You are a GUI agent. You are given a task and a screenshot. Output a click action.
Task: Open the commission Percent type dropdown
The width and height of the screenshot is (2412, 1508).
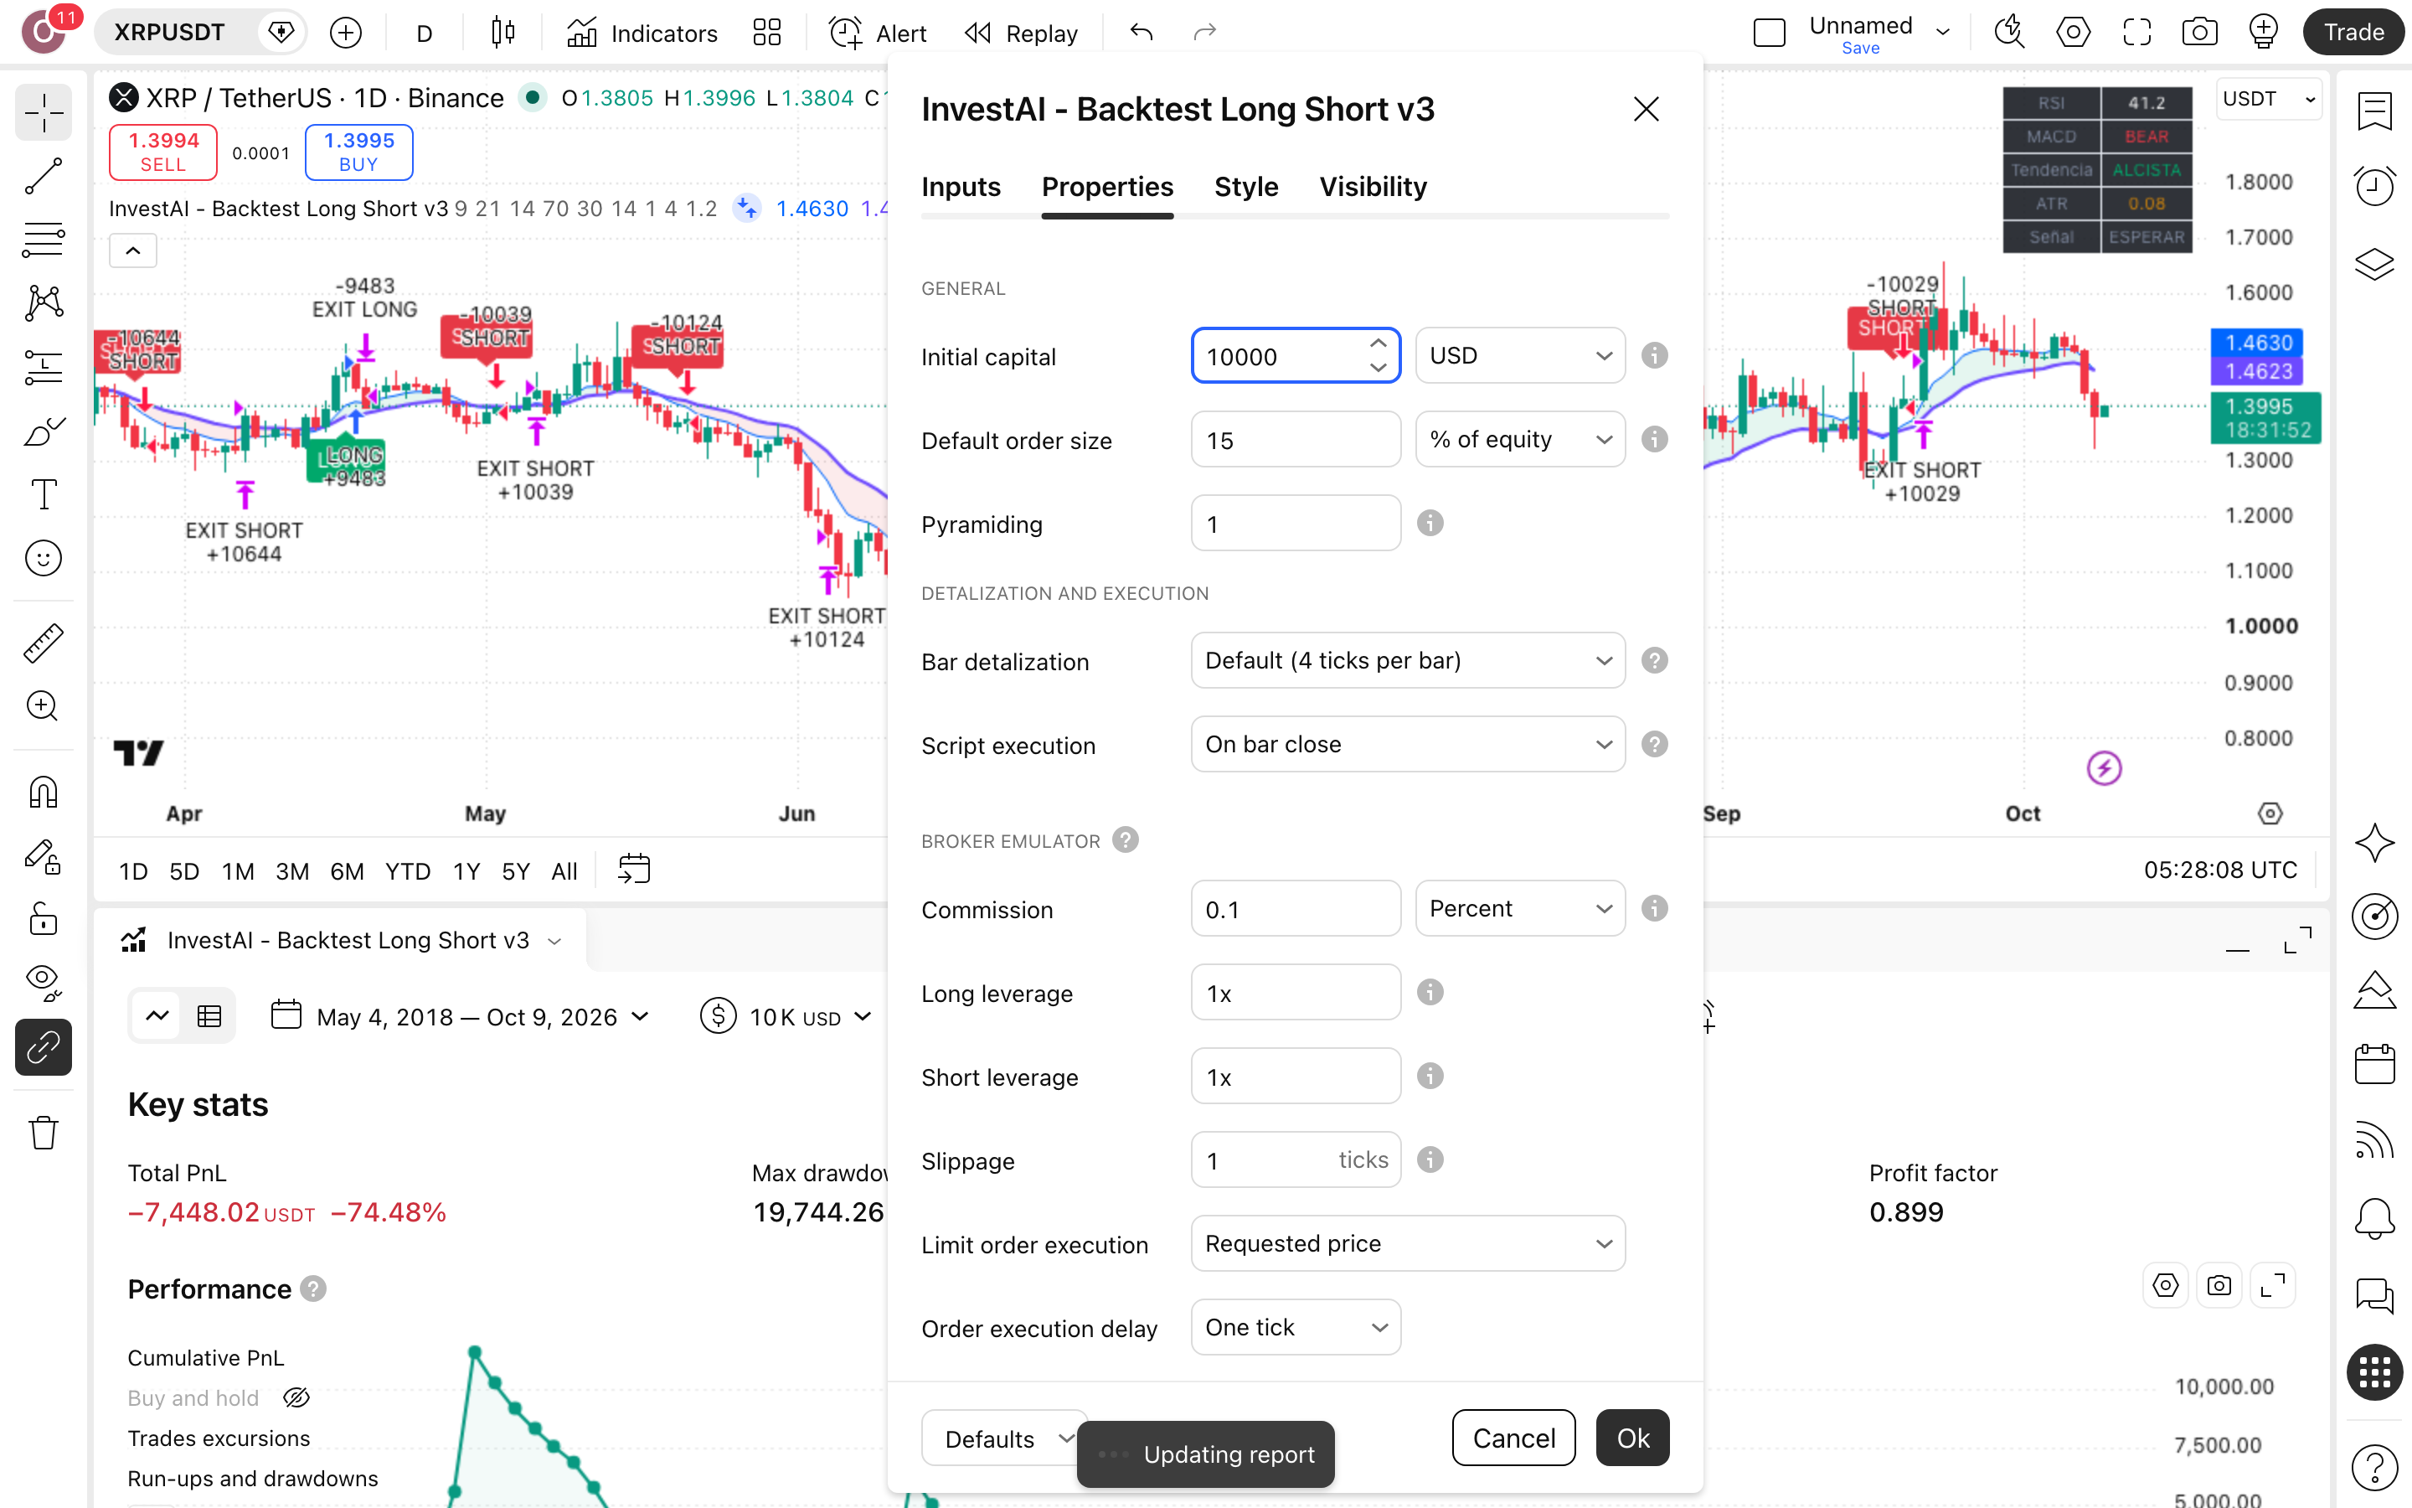click(x=1520, y=909)
